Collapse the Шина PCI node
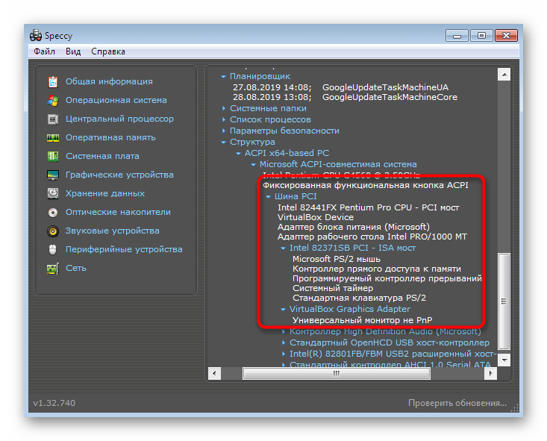Viewport: 547px width, 441px height. pyautogui.click(x=268, y=197)
